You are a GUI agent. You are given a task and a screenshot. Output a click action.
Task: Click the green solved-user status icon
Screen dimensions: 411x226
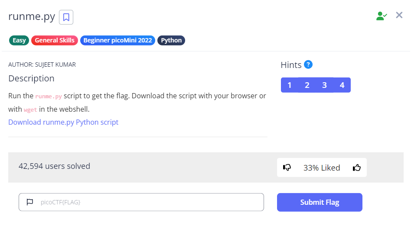[381, 16]
